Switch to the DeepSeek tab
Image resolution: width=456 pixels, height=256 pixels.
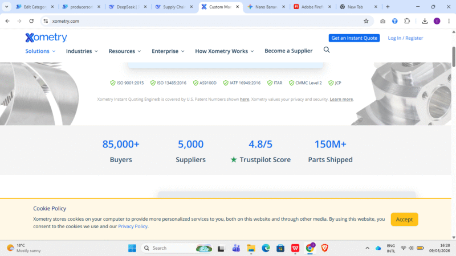(127, 7)
